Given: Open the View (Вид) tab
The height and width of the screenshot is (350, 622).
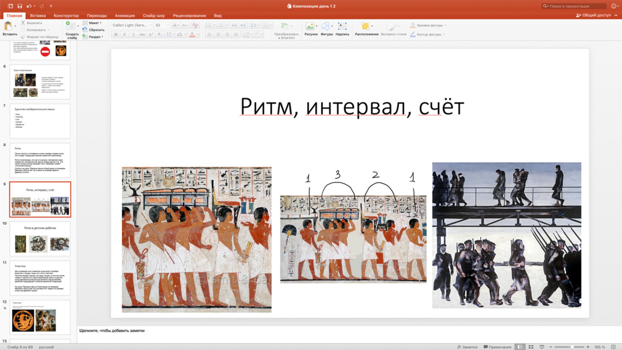Looking at the screenshot, I should (218, 16).
